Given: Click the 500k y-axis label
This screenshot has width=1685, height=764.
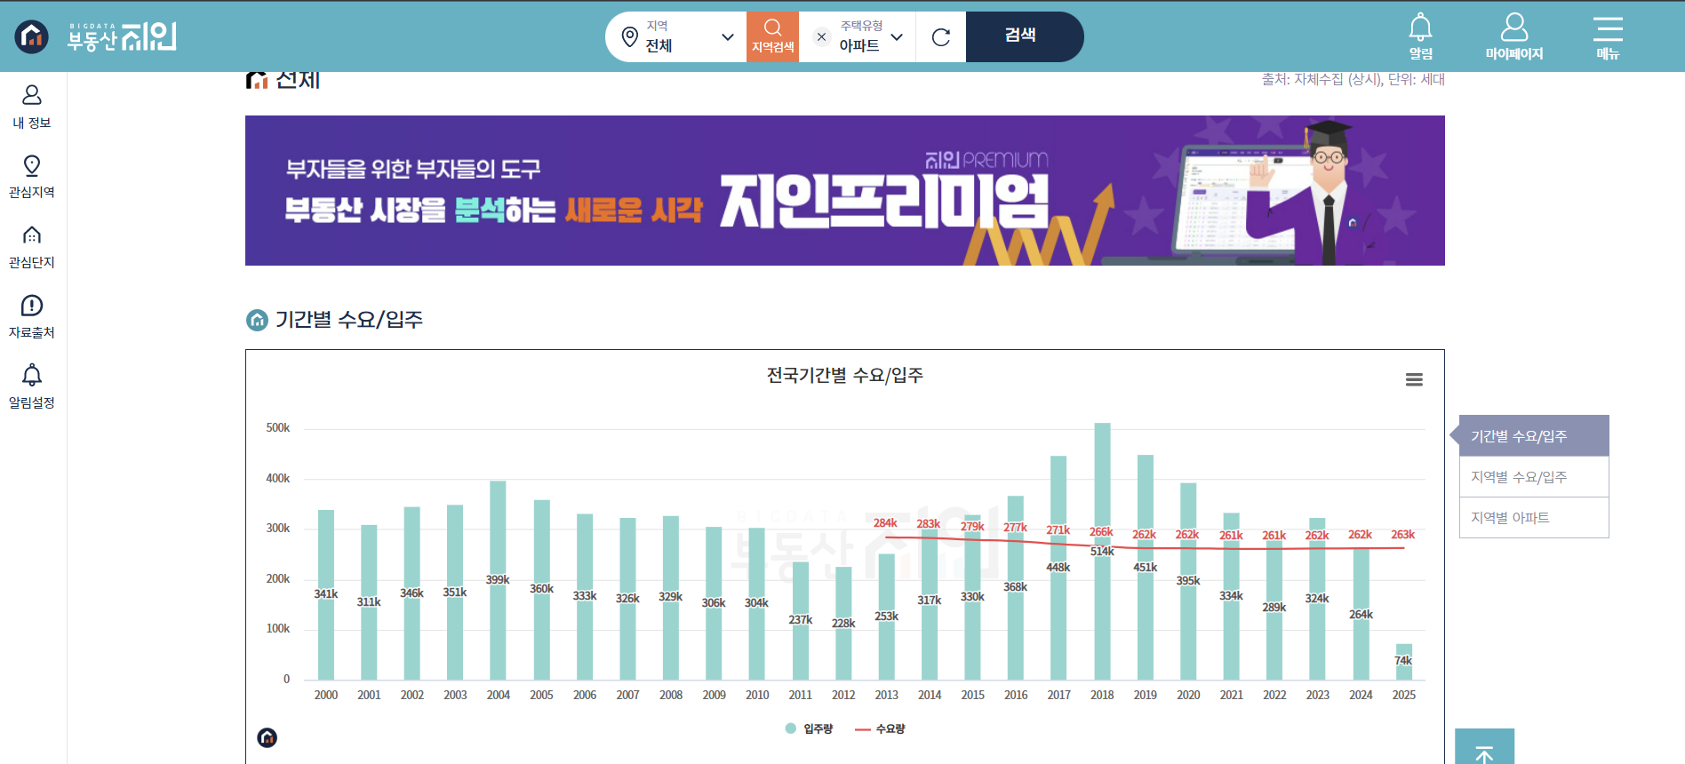Looking at the screenshot, I should click(x=278, y=428).
